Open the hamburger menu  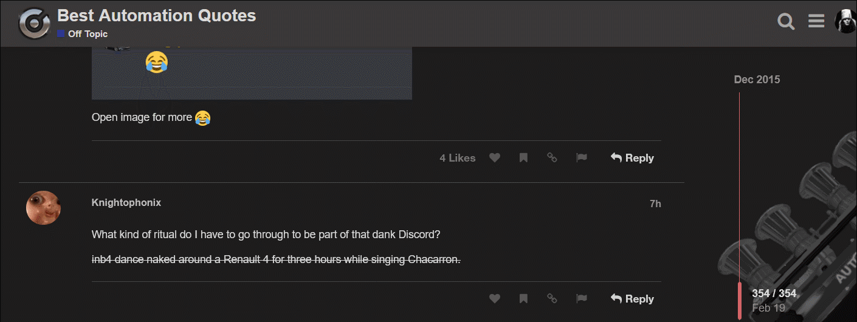click(x=816, y=22)
